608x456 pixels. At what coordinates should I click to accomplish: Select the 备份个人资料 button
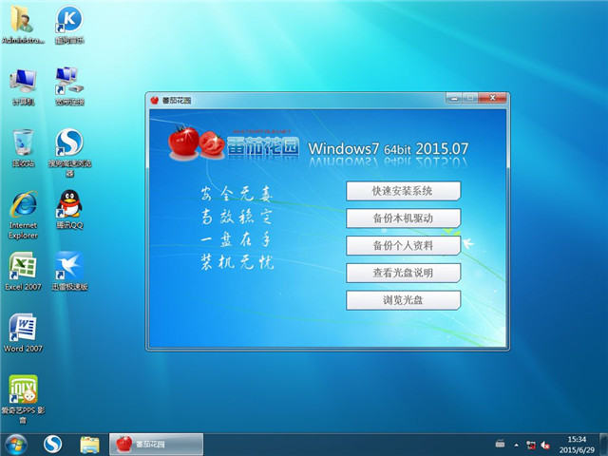pos(403,245)
